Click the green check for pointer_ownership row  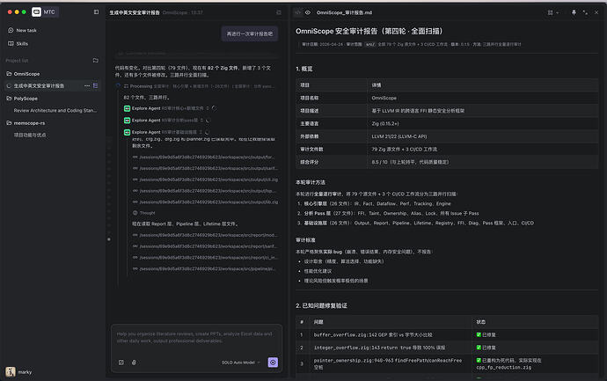[x=479, y=361]
